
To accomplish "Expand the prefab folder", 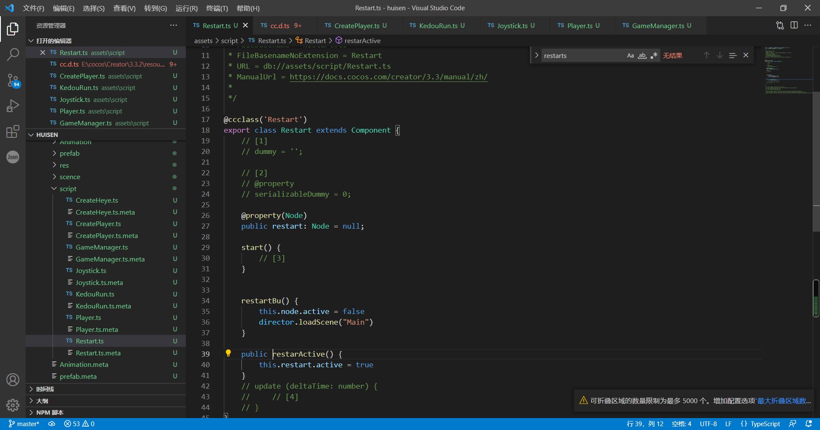I will coord(70,154).
